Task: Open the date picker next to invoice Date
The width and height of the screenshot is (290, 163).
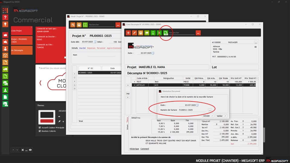Action: coord(197,105)
